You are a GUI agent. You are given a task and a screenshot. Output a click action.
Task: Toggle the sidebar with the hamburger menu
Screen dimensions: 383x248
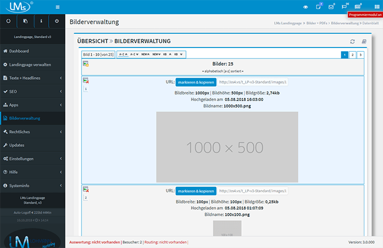click(x=57, y=7)
